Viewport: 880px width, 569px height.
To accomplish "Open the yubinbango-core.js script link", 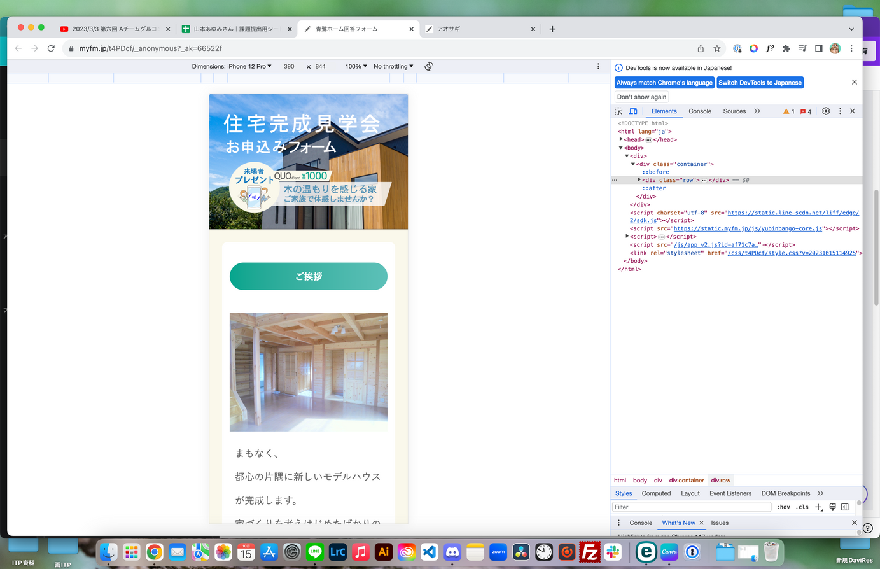I will [x=748, y=228].
